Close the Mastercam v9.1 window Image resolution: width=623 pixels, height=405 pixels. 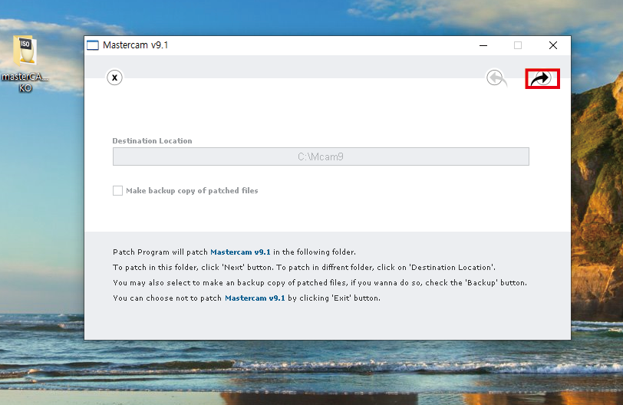(552, 45)
